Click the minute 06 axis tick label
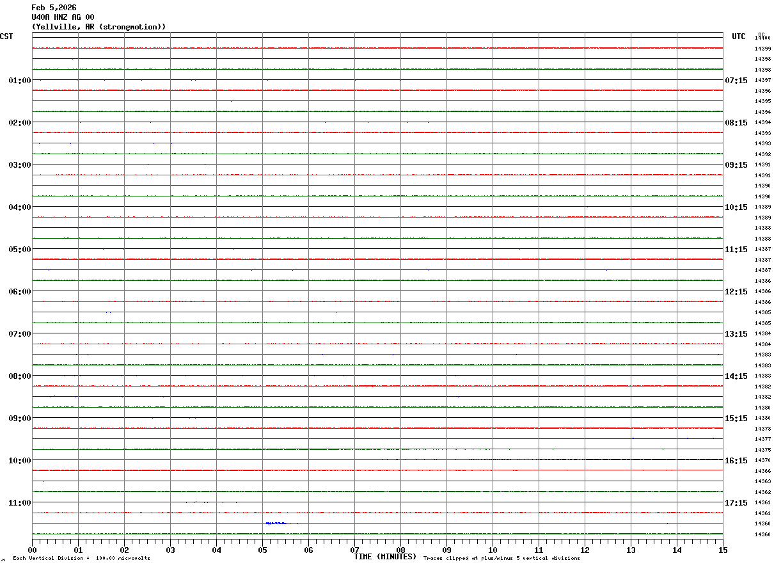This screenshot has height=567, width=774. pos(309,550)
